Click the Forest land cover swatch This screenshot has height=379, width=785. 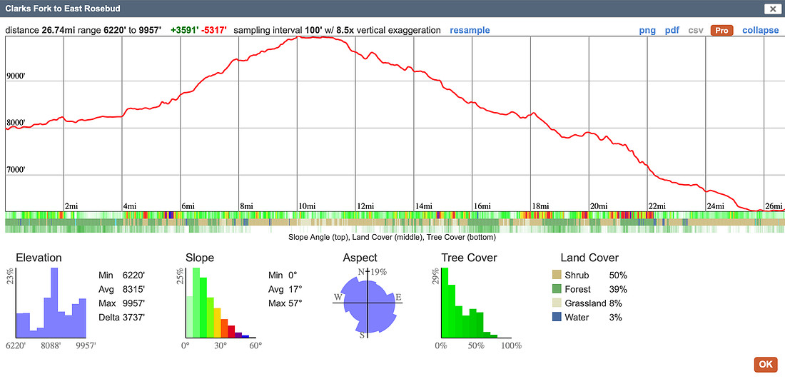point(556,289)
